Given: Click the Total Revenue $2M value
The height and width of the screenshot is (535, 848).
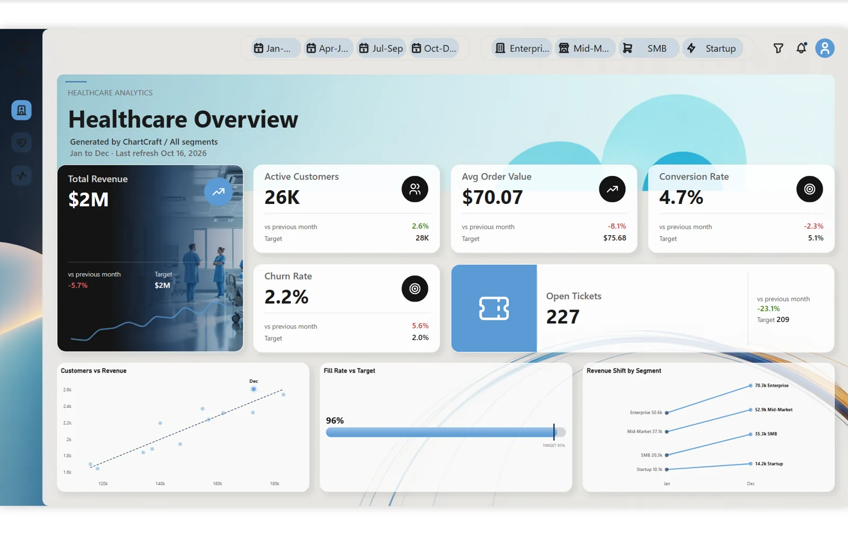Looking at the screenshot, I should tap(89, 200).
